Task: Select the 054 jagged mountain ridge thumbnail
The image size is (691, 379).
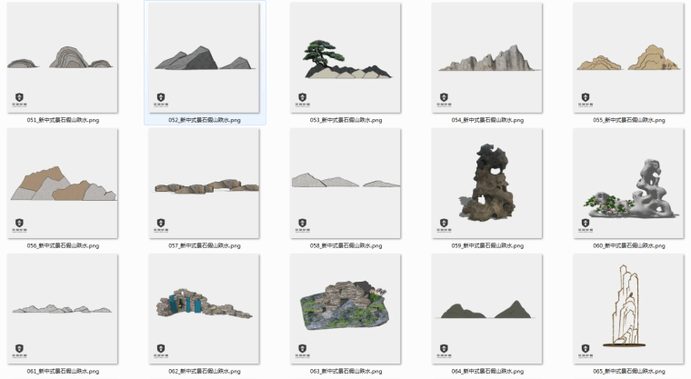Action: pos(487,57)
